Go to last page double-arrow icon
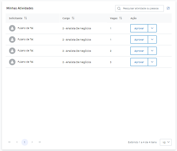The width and height of the screenshot is (177, 151). (40, 142)
